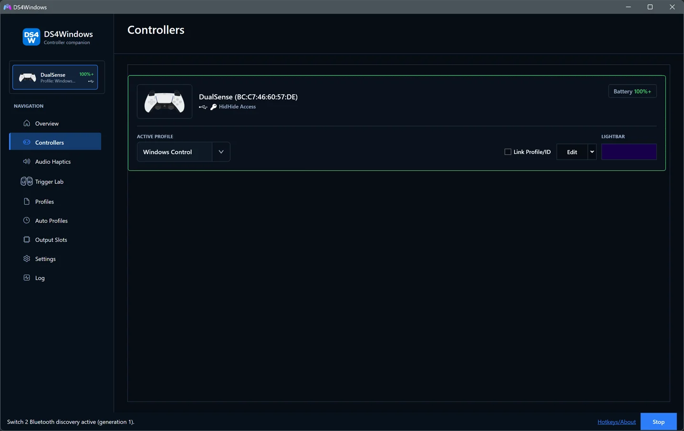Click the Controllers gamepad icon in sidebar
This screenshot has height=431, width=684.
coord(27,142)
